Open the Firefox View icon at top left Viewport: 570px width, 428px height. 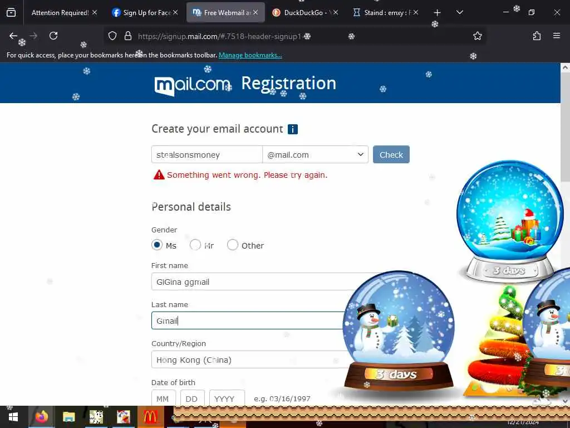click(x=11, y=13)
